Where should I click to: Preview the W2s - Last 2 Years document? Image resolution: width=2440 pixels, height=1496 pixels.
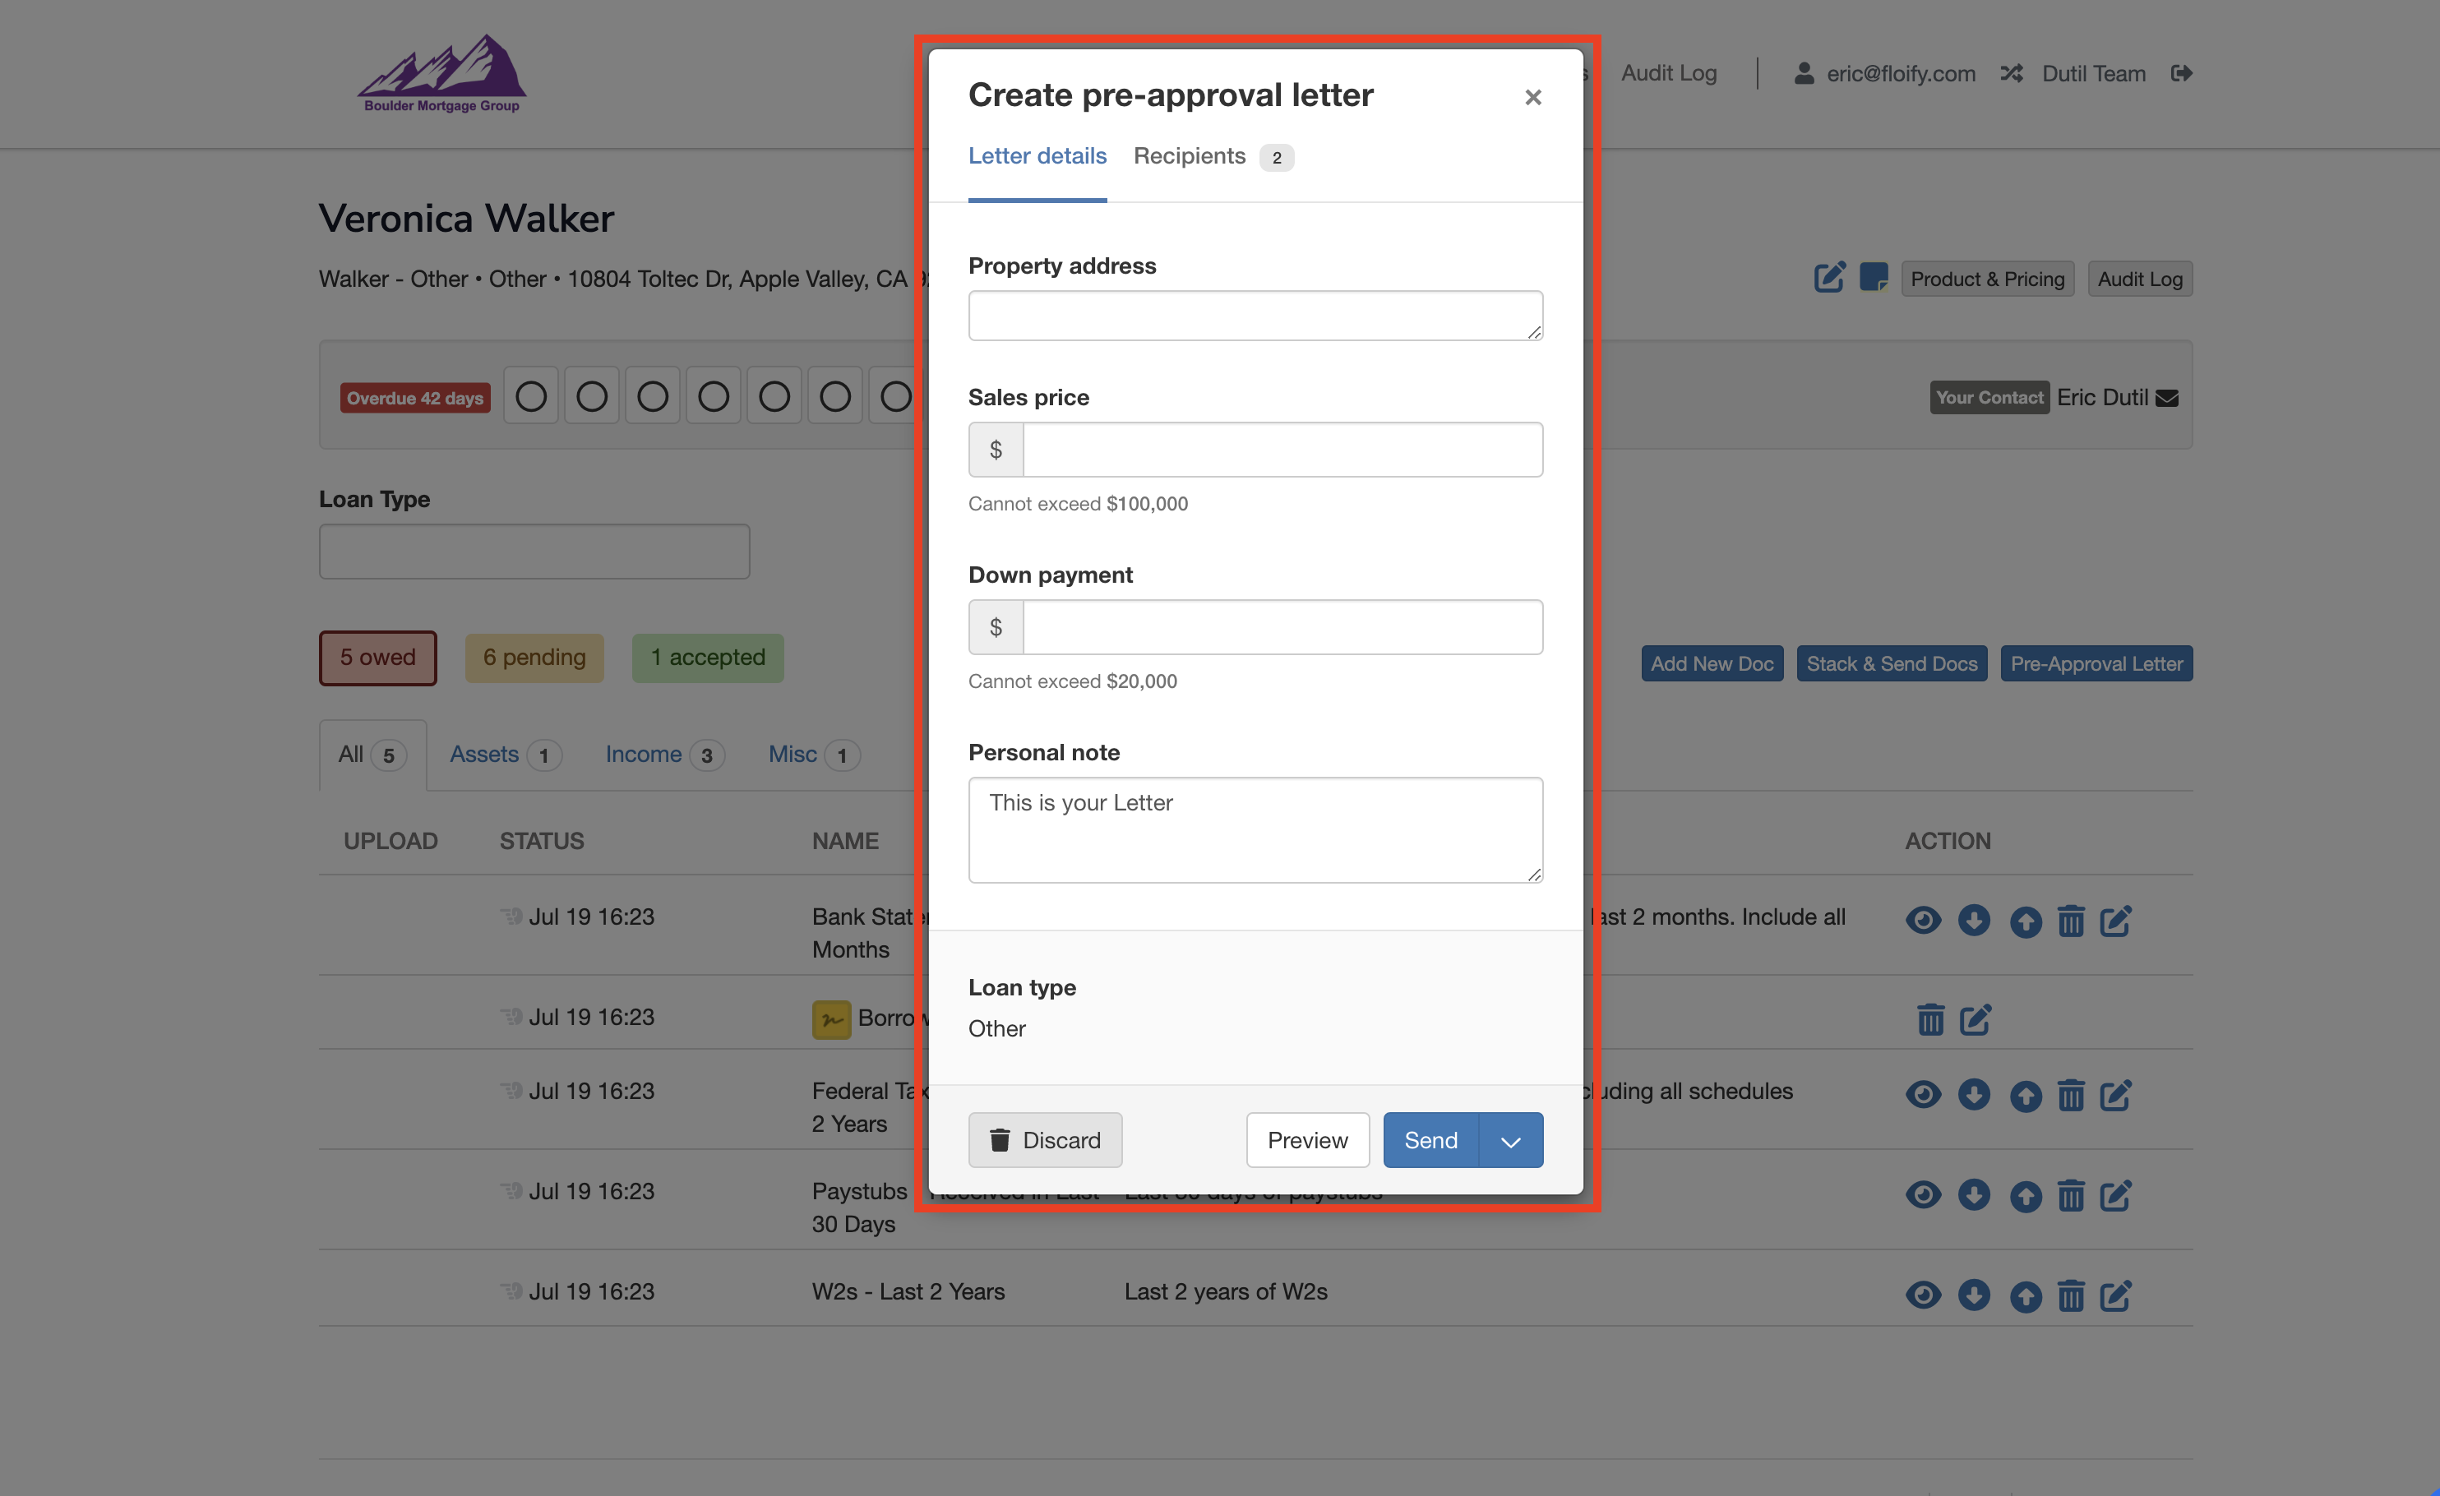coord(1922,1295)
